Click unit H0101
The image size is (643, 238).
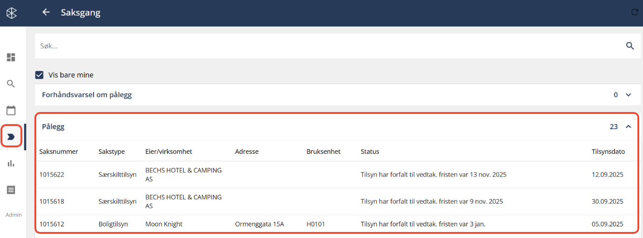click(x=316, y=224)
